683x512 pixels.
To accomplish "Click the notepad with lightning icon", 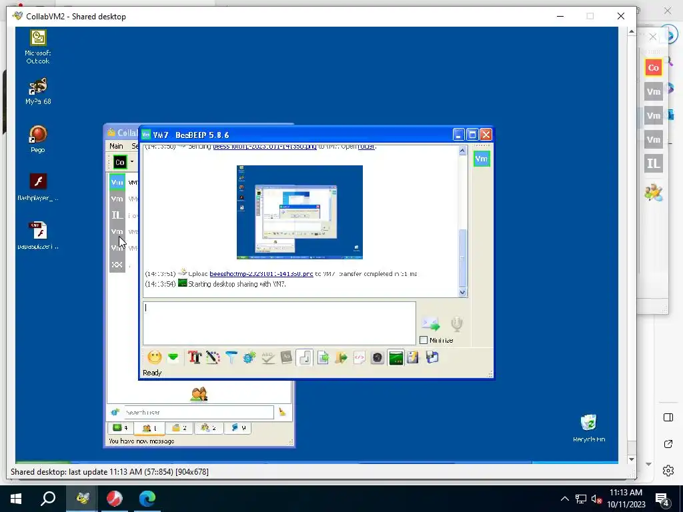I will [412, 357].
